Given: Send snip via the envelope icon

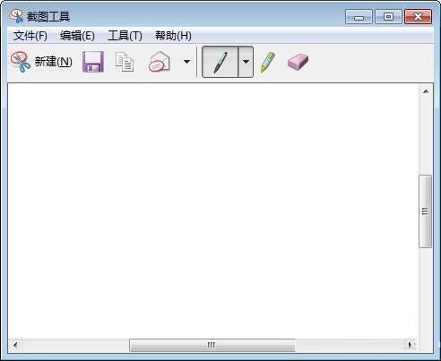Looking at the screenshot, I should [160, 62].
